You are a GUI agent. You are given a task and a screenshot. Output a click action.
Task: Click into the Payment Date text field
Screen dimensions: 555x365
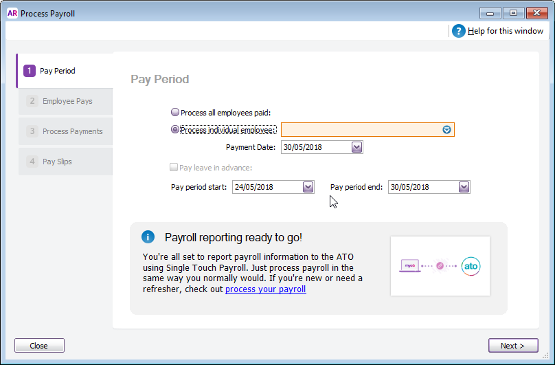[x=314, y=147]
